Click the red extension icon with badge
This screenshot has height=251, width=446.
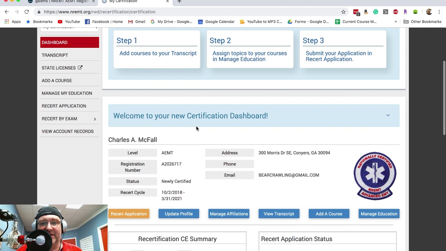(x=356, y=12)
